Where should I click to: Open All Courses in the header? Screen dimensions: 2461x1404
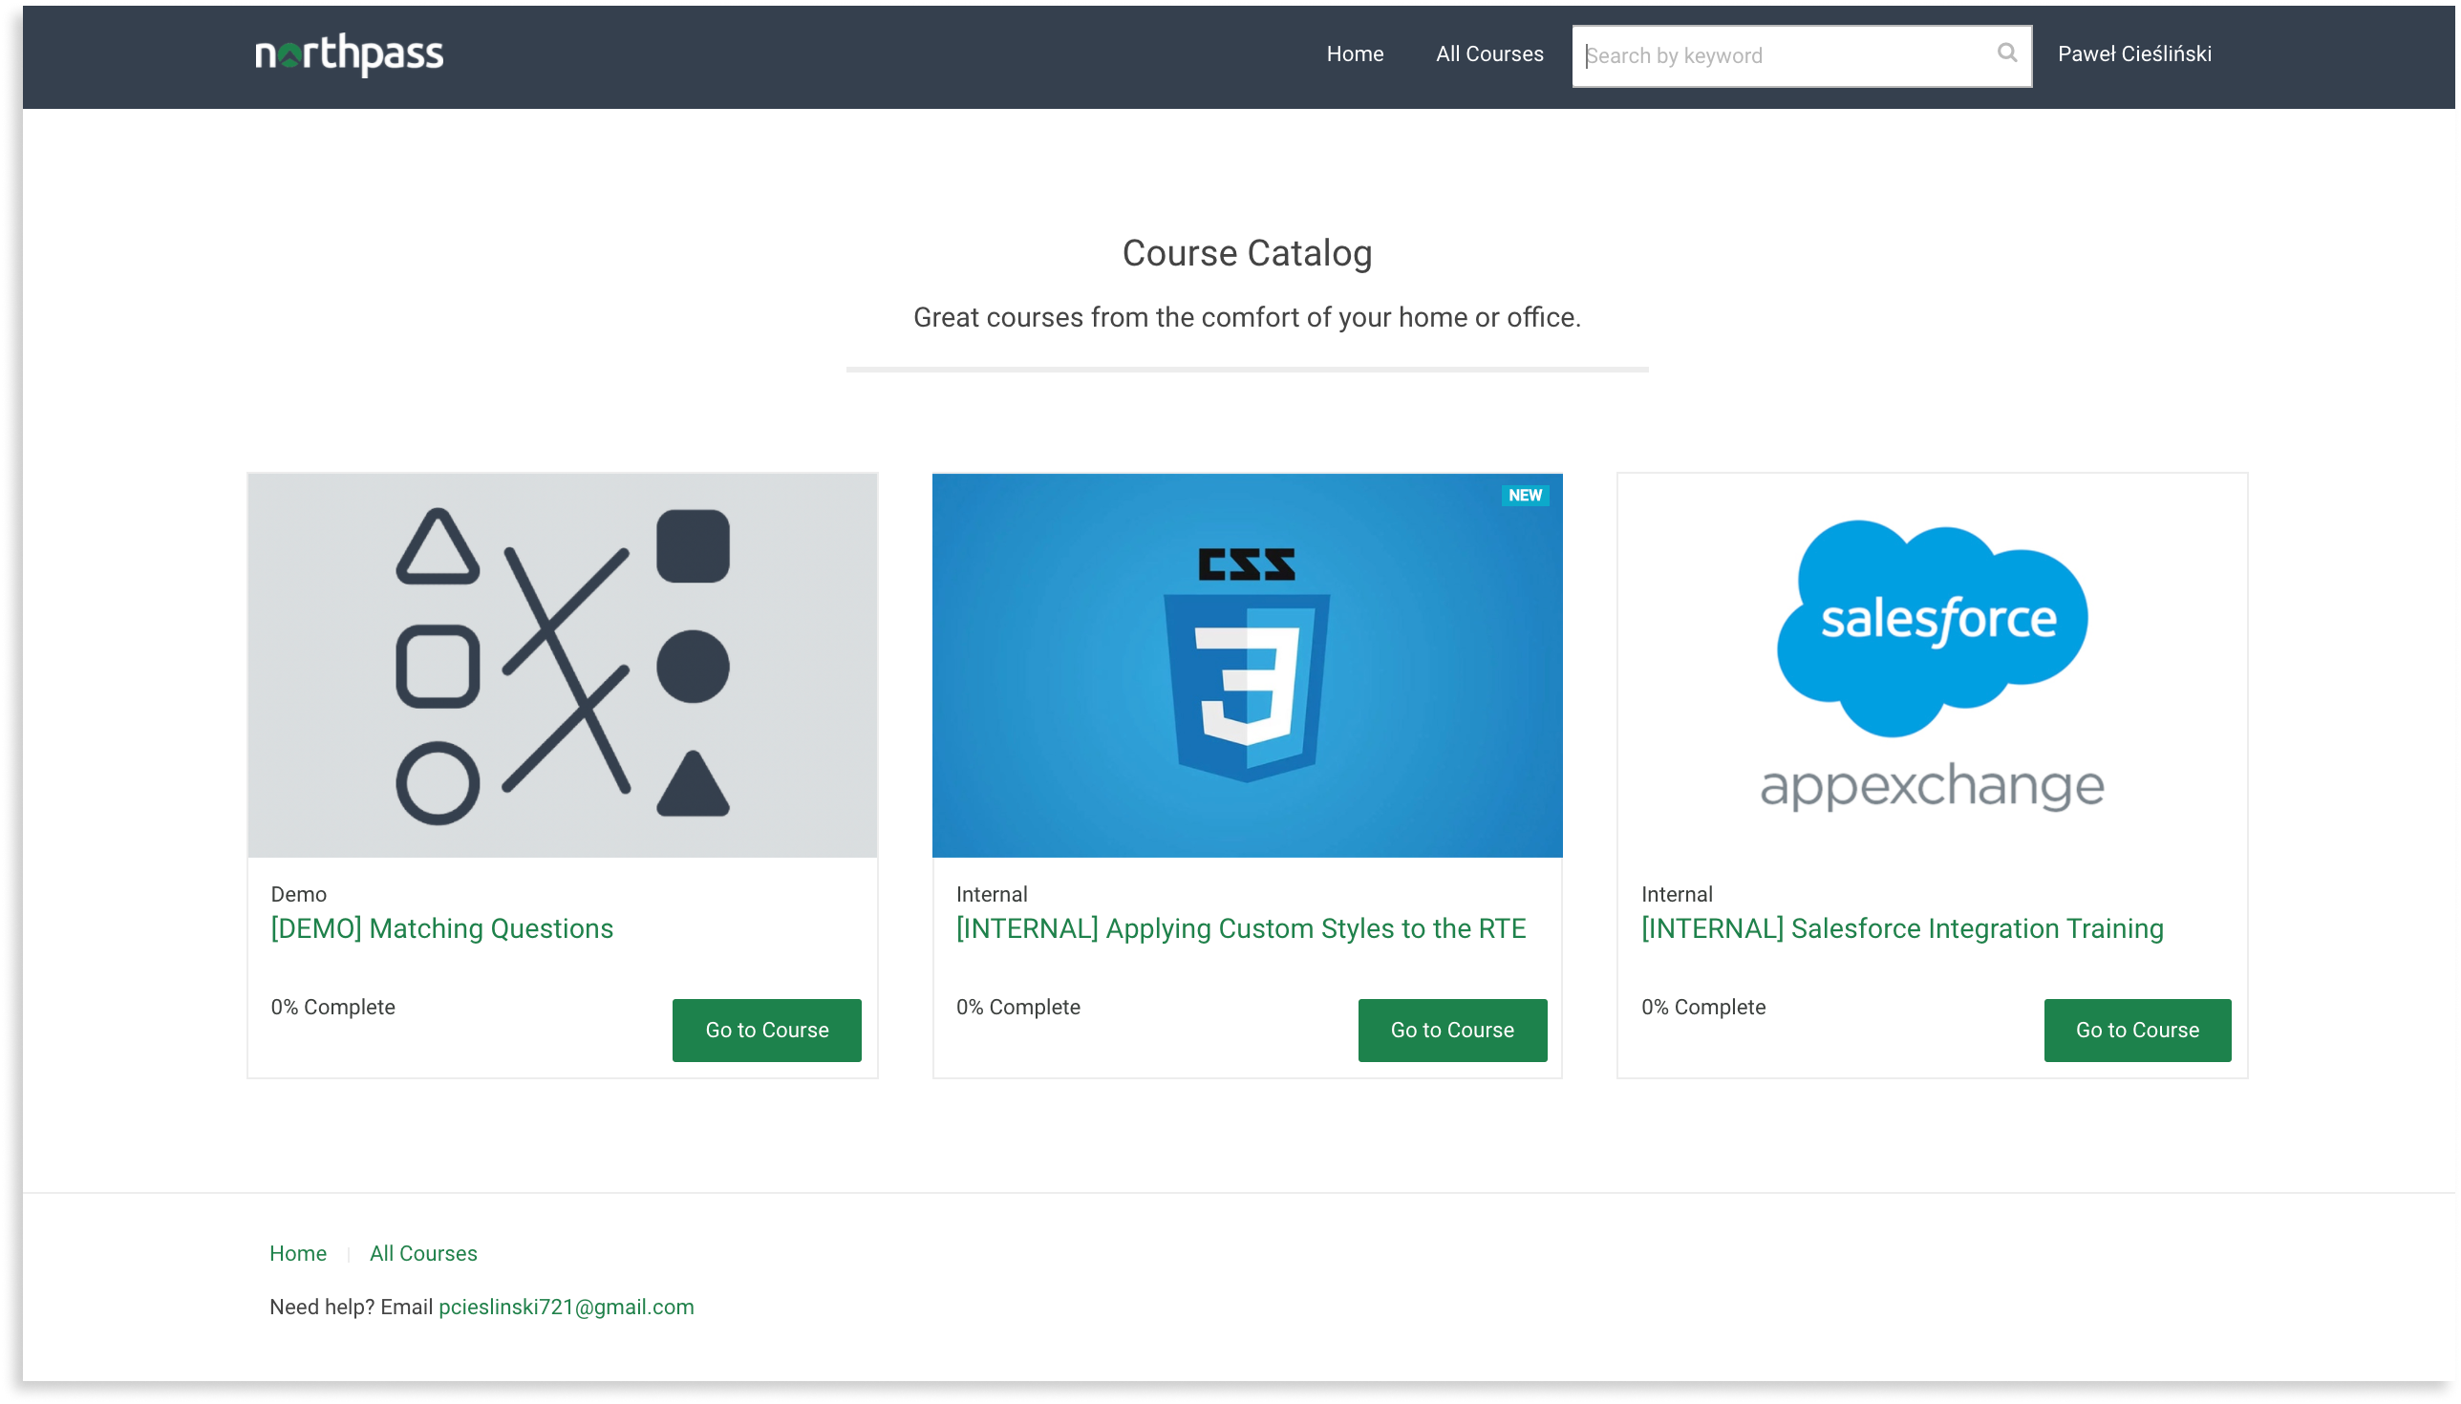coord(1489,54)
